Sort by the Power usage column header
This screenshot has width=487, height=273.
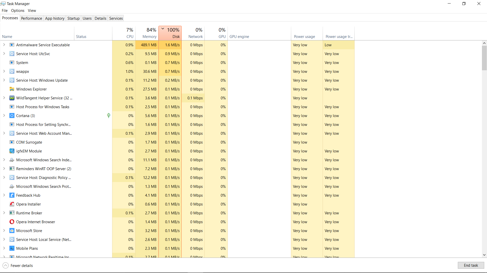307,33
